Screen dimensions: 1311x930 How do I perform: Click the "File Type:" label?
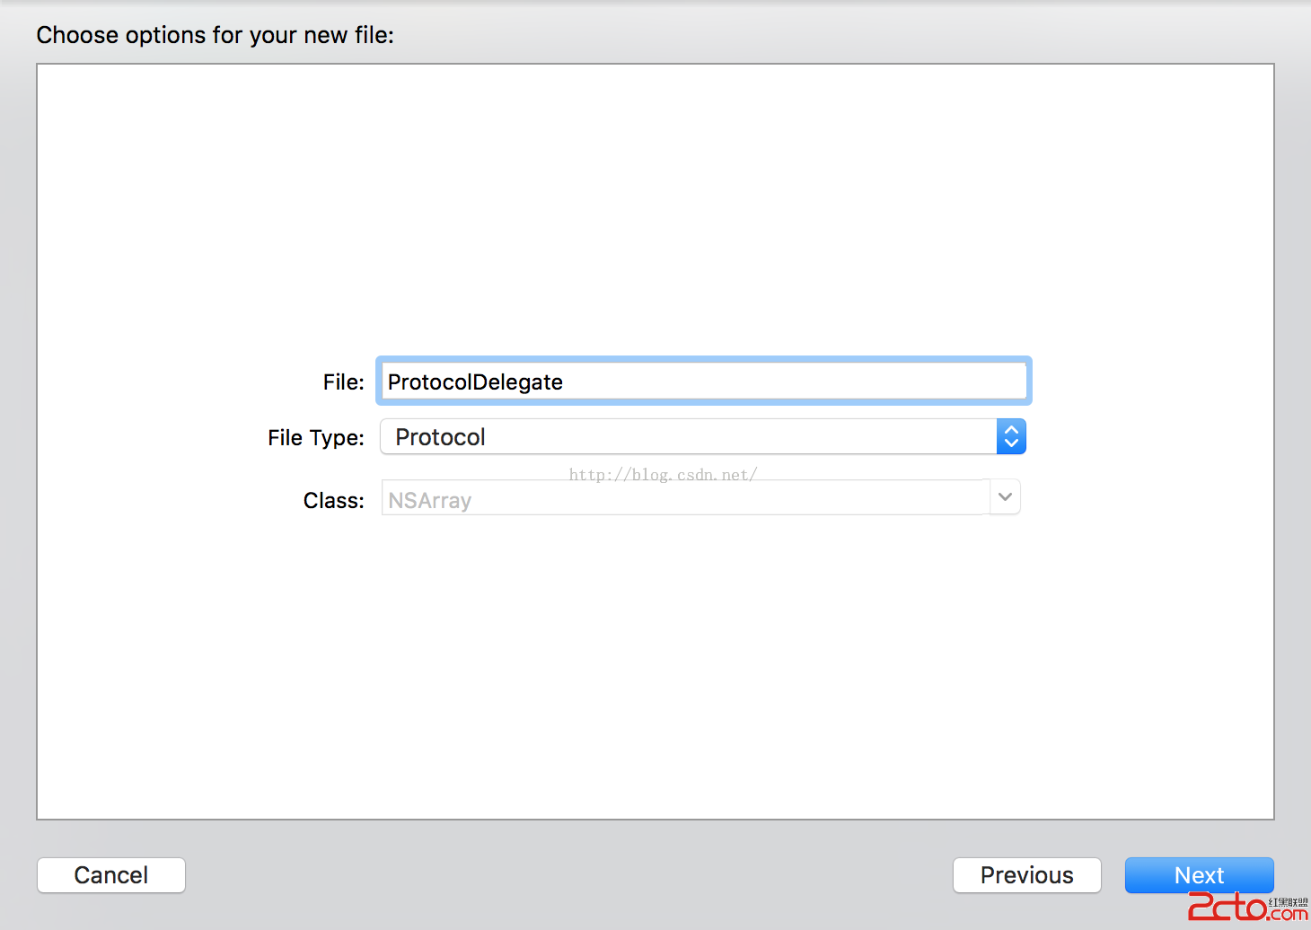[x=315, y=438]
